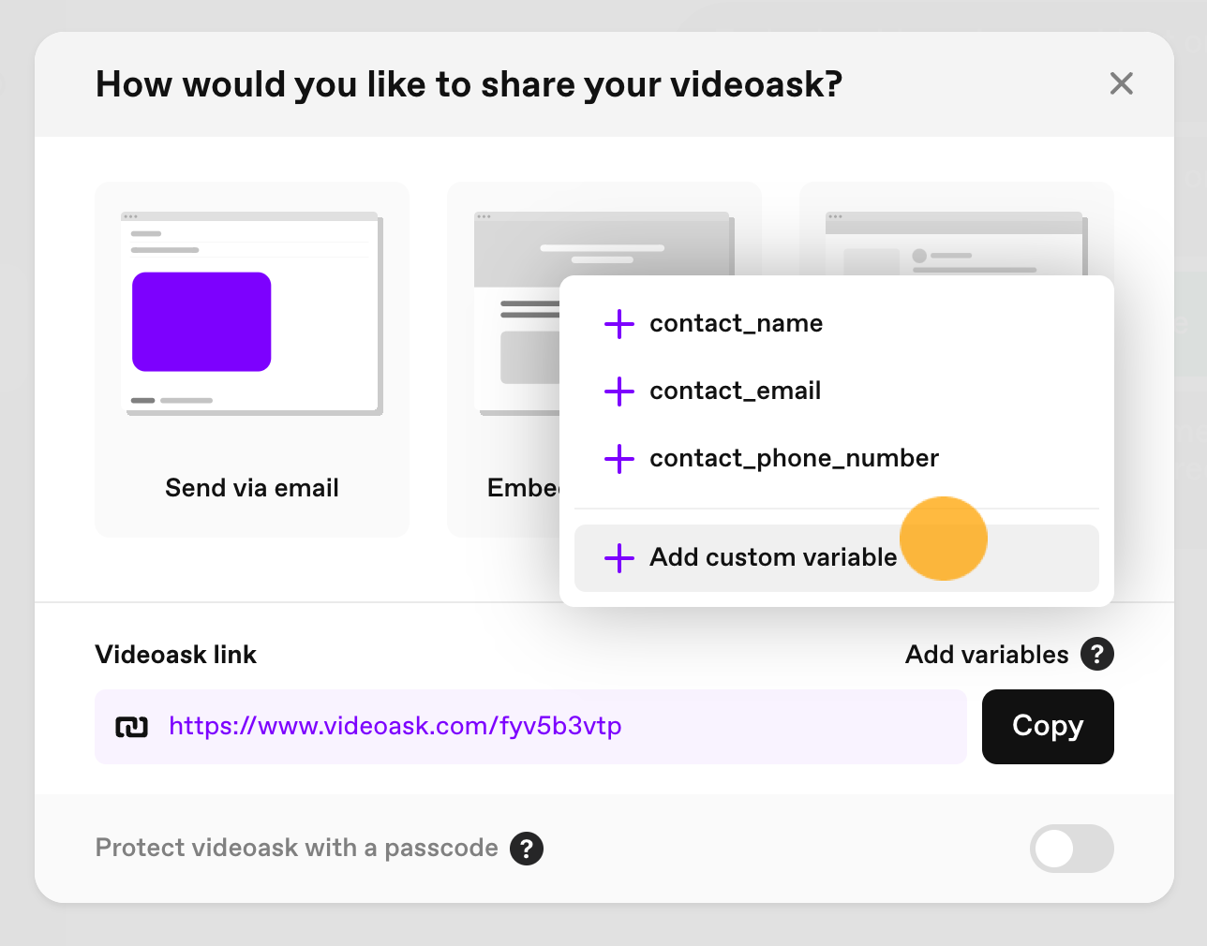Click the videoask logo icon in link field
This screenshot has width=1207, height=946.
click(131, 727)
